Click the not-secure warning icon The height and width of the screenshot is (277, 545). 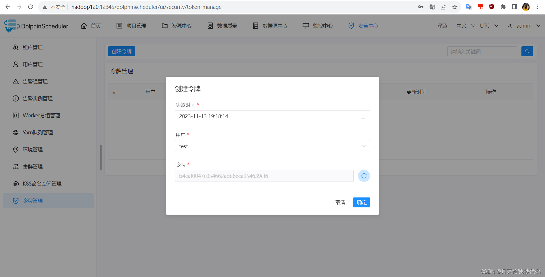[45, 7]
